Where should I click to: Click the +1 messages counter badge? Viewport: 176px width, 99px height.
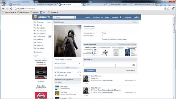click(x=50, y=37)
